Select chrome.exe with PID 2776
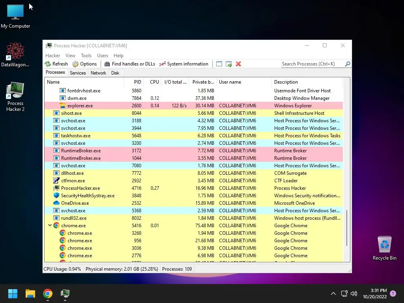Screen dimensions: 404x303 (193, 255)
